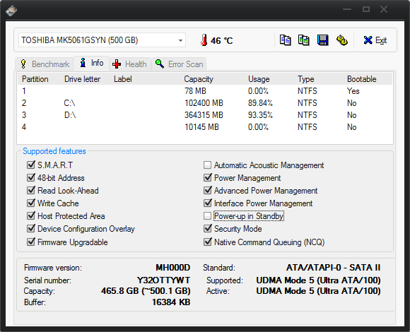Image resolution: width=410 pixels, height=332 pixels.
Task: Click the Exit button
Action: point(375,40)
